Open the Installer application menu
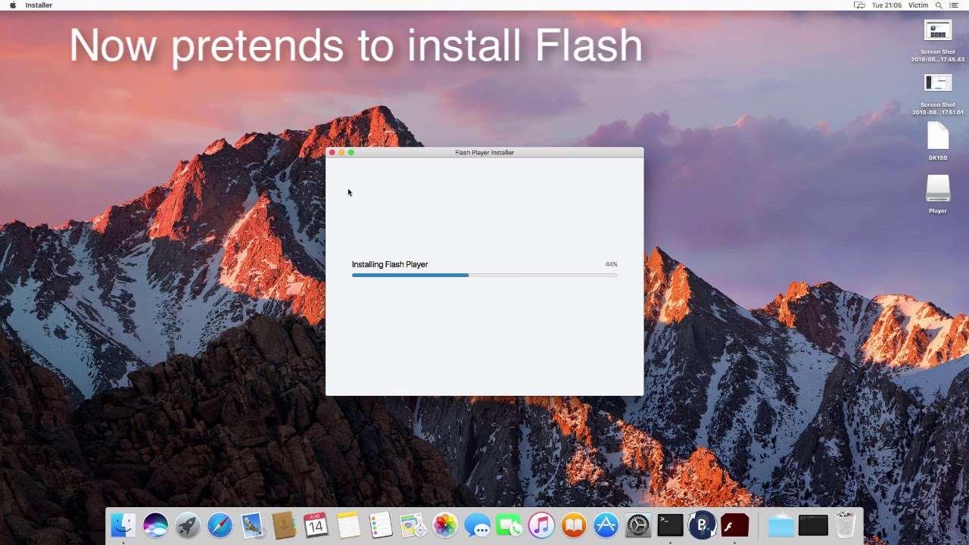This screenshot has height=545, width=969. pos(39,5)
